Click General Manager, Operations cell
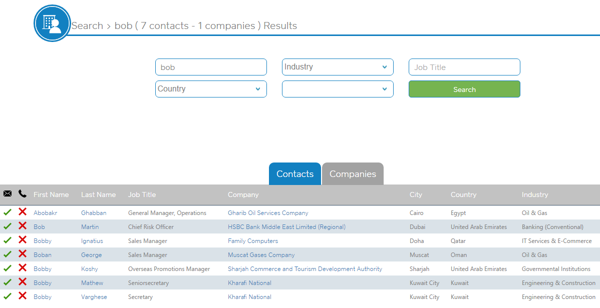This screenshot has height=308, width=600. (167, 213)
